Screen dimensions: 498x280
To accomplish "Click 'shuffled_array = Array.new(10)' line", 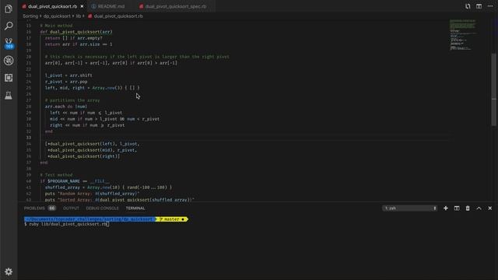I will coord(108,187).
